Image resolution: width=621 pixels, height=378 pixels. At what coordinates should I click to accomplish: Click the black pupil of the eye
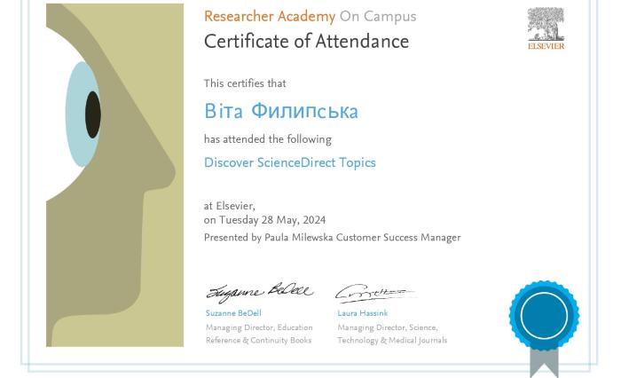tap(92, 114)
